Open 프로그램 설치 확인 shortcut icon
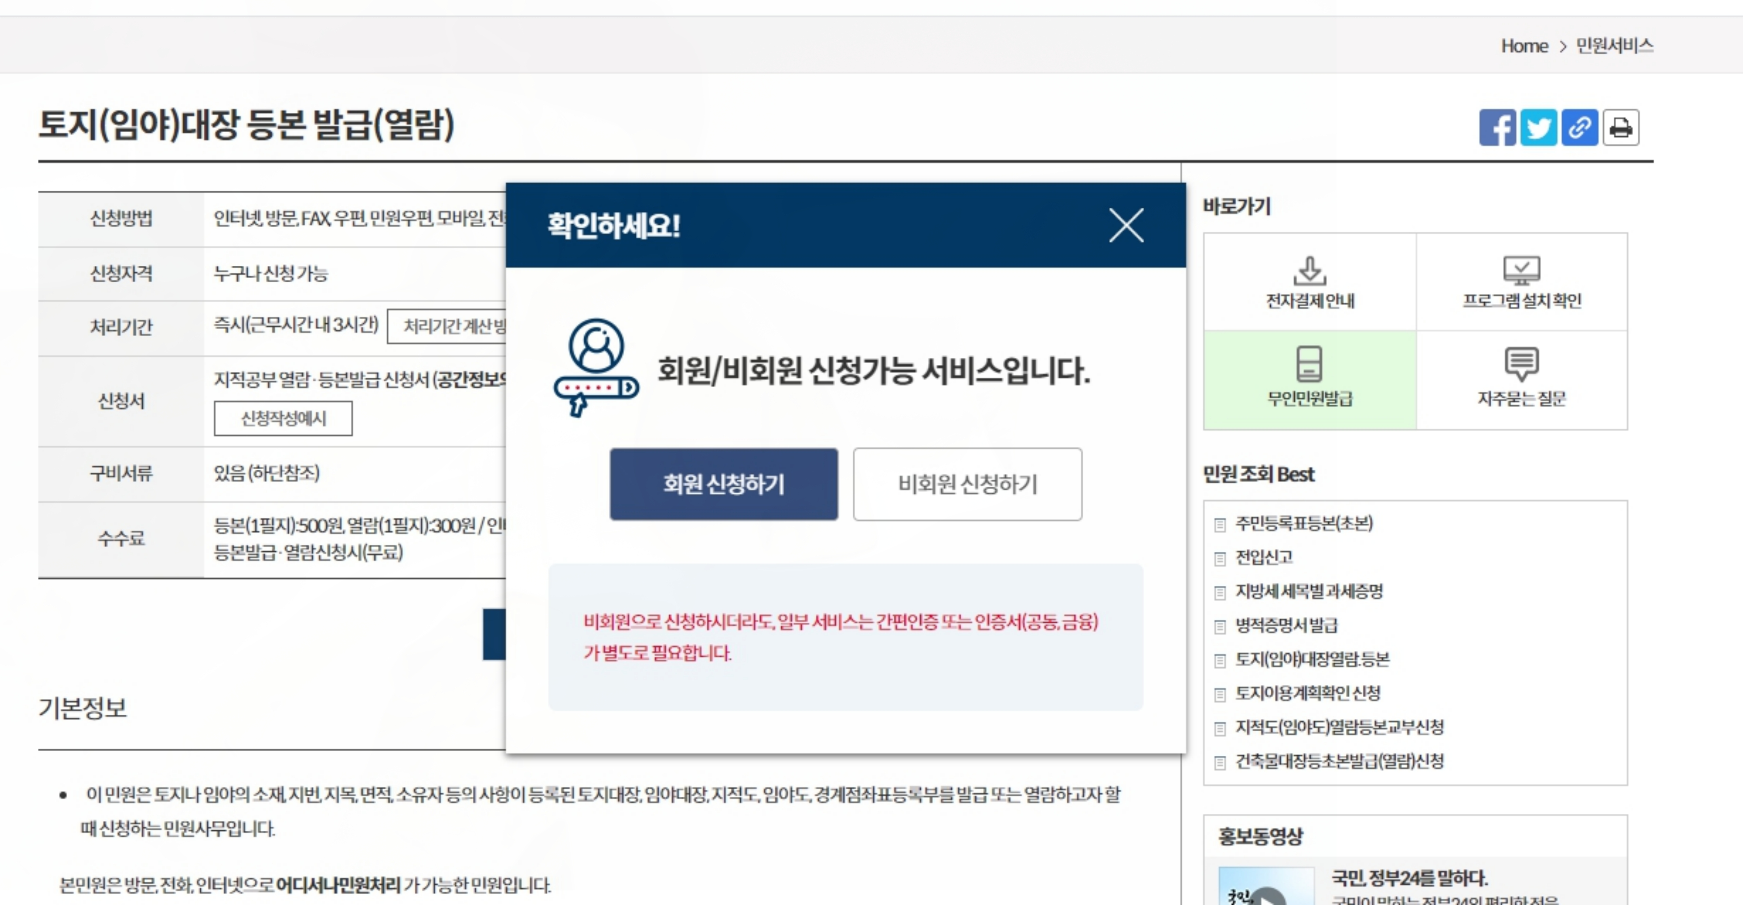The image size is (1743, 905). point(1521,282)
